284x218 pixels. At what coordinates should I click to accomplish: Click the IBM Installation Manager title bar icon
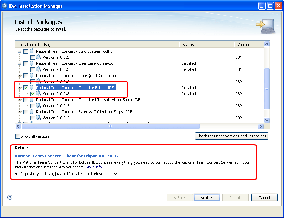coord(5,6)
